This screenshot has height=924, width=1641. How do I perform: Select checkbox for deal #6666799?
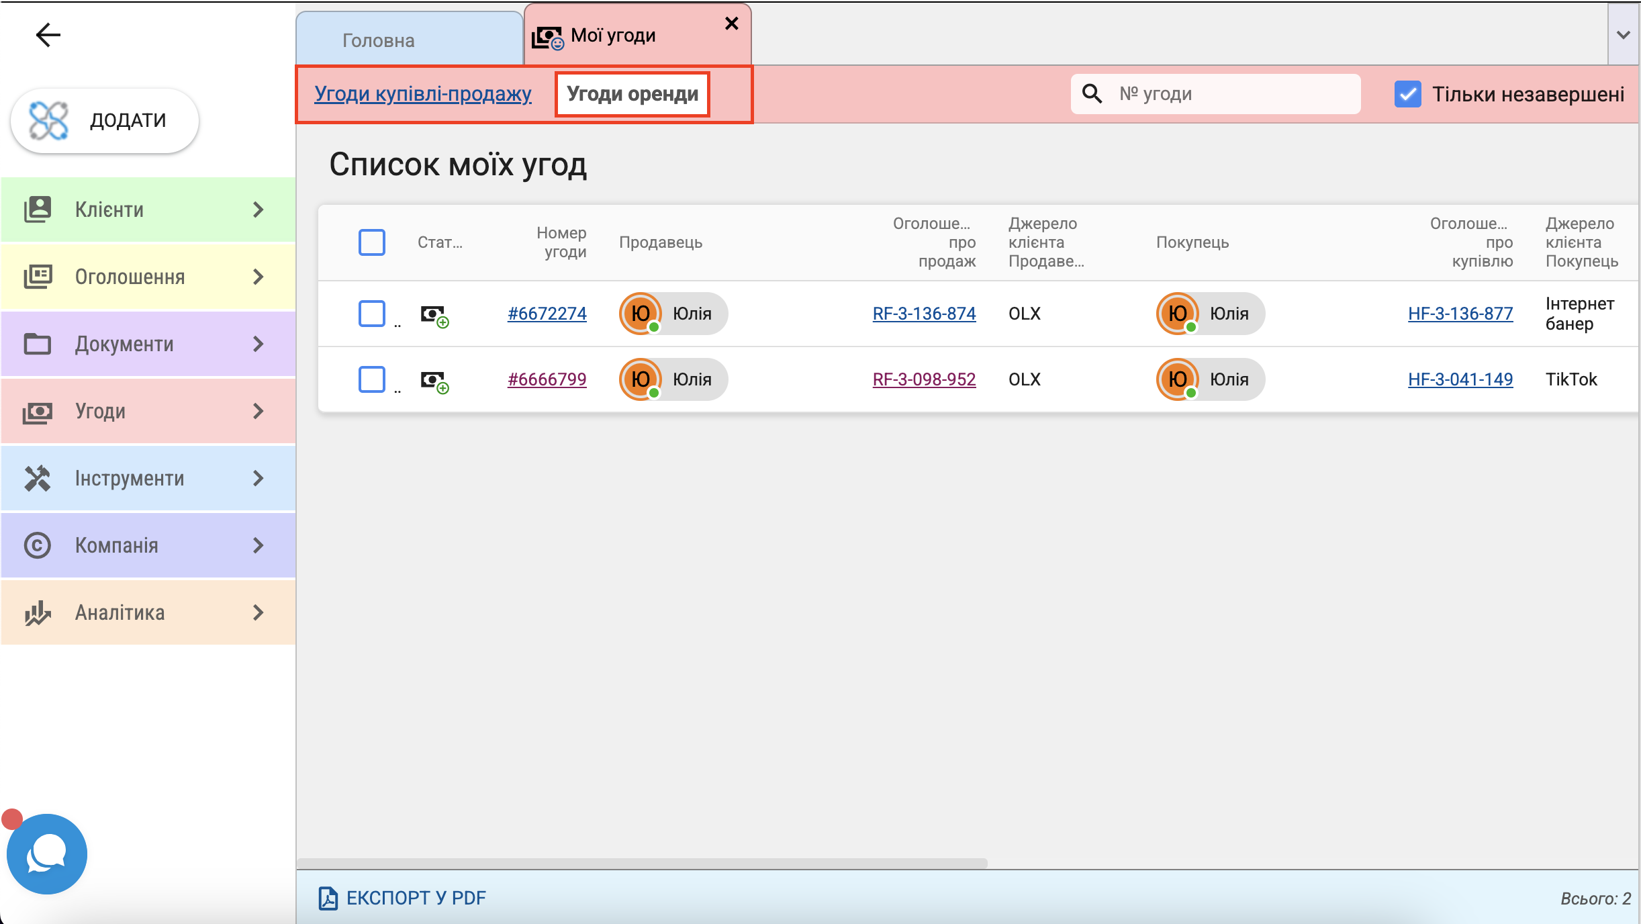point(372,379)
